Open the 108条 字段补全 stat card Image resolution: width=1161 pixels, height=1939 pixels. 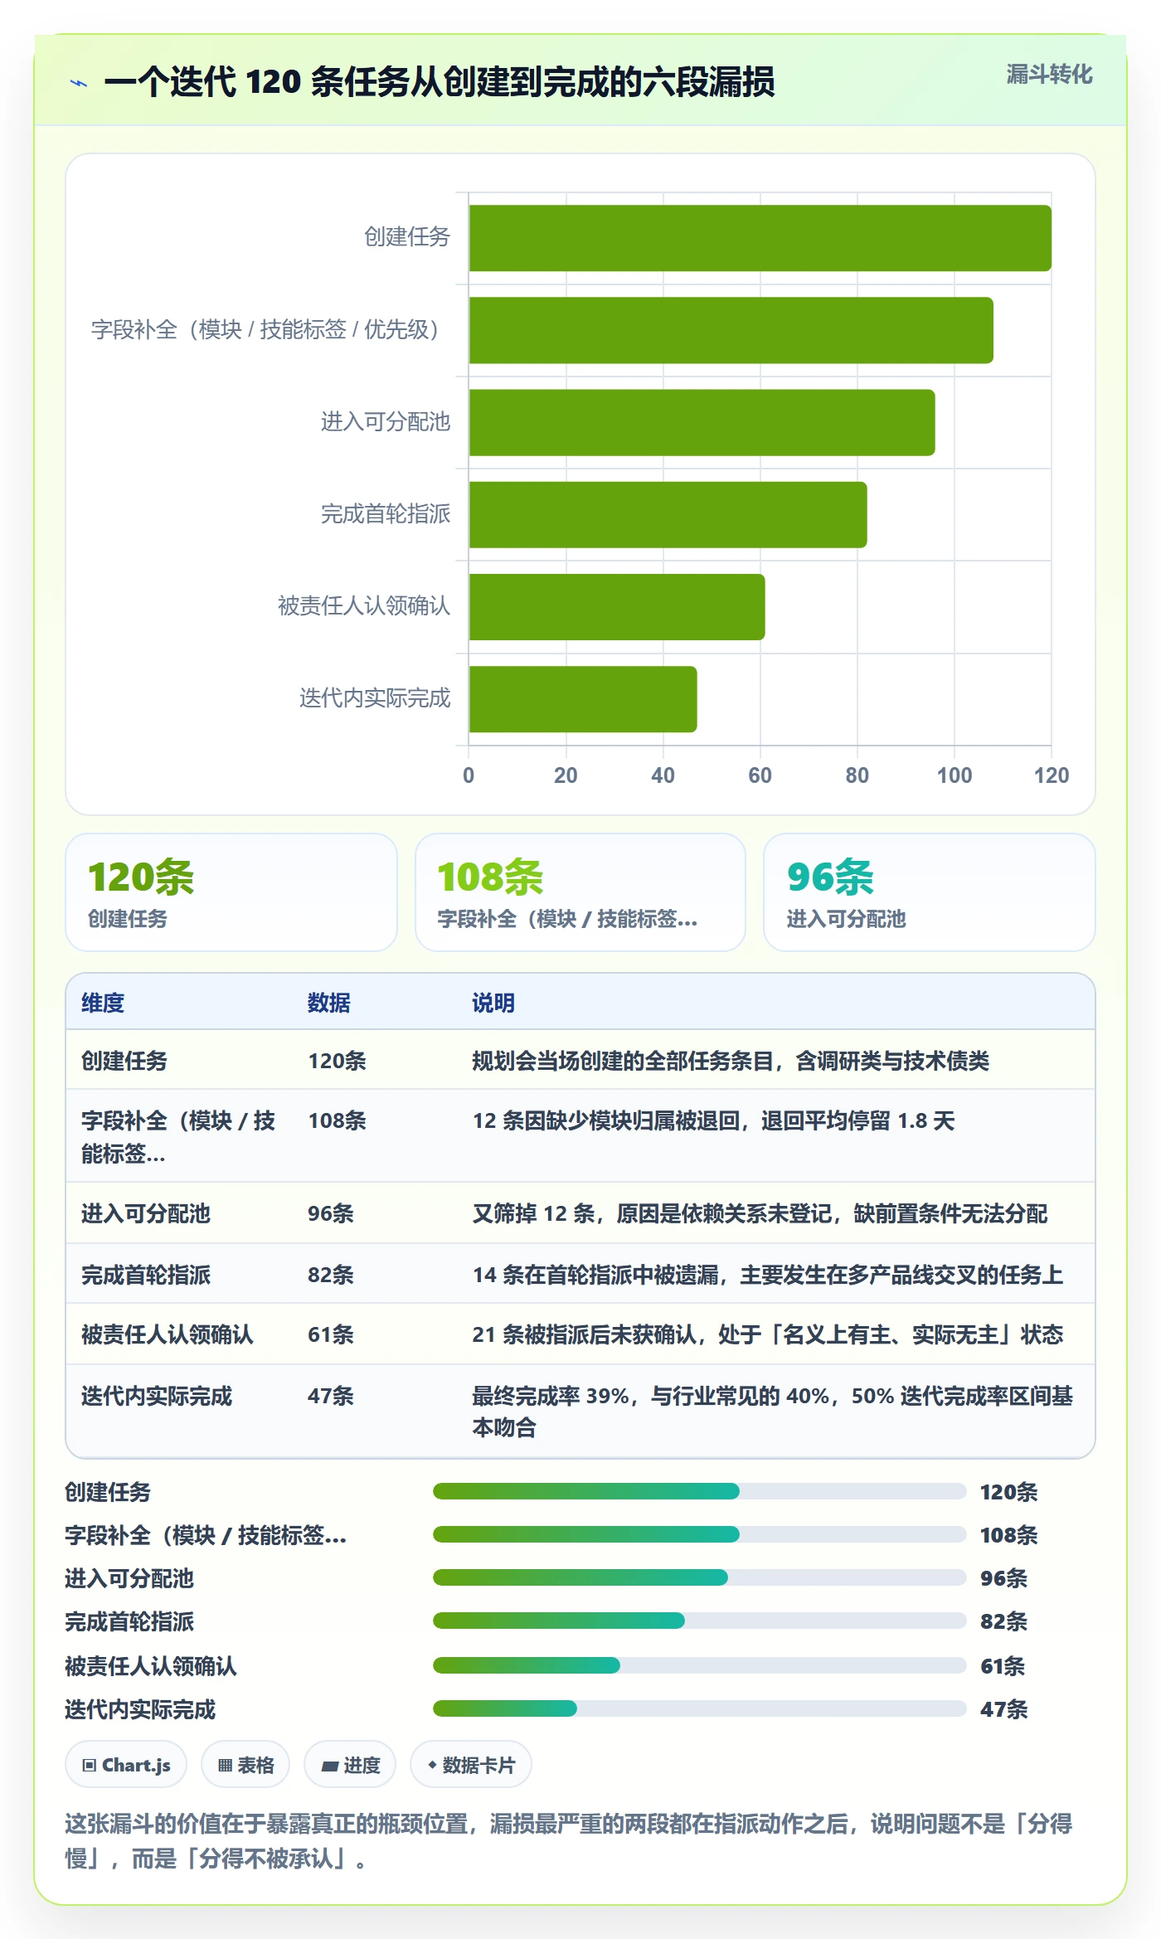580,892
